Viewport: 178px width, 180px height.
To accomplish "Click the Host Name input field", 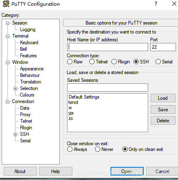I will 108,47.
